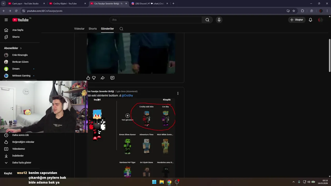
Task: Click the Keşfet section heading
Action: pos(8,173)
